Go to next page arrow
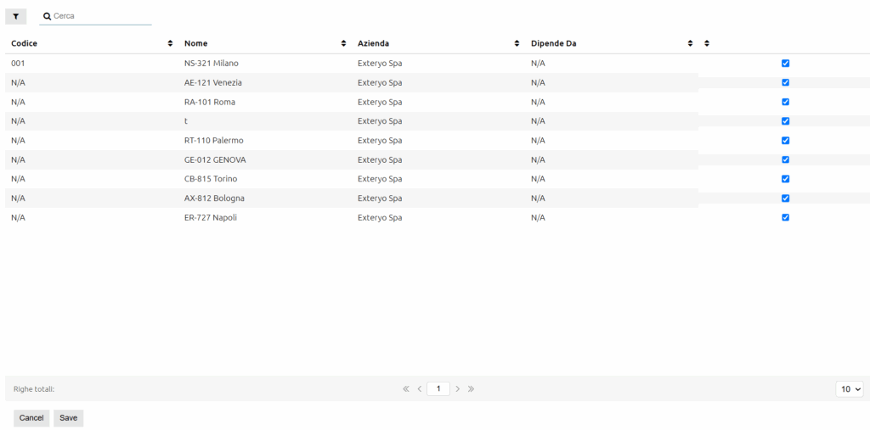This screenshot has height=430, width=870. (x=457, y=389)
